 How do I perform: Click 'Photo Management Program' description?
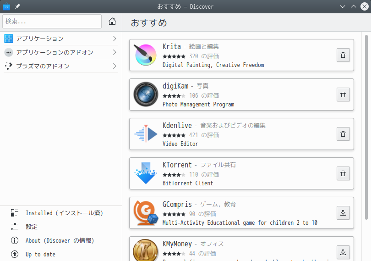click(x=198, y=105)
